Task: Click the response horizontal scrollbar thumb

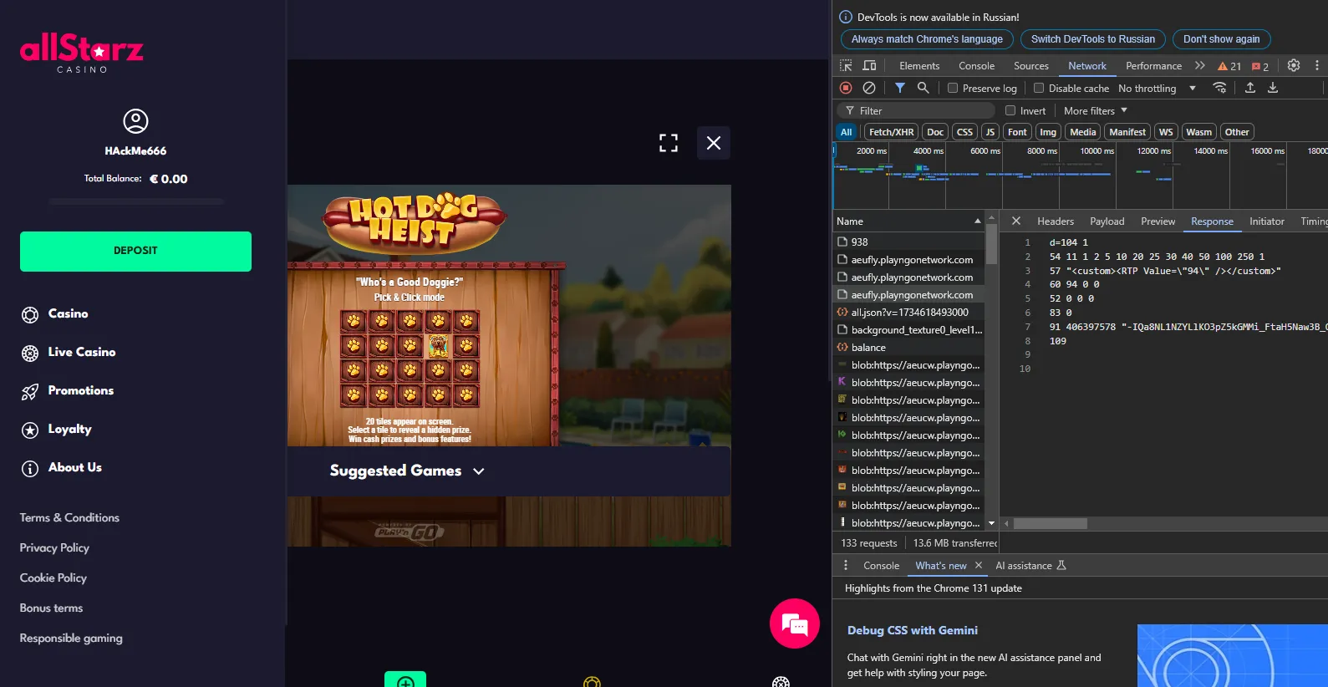Action: [1050, 523]
